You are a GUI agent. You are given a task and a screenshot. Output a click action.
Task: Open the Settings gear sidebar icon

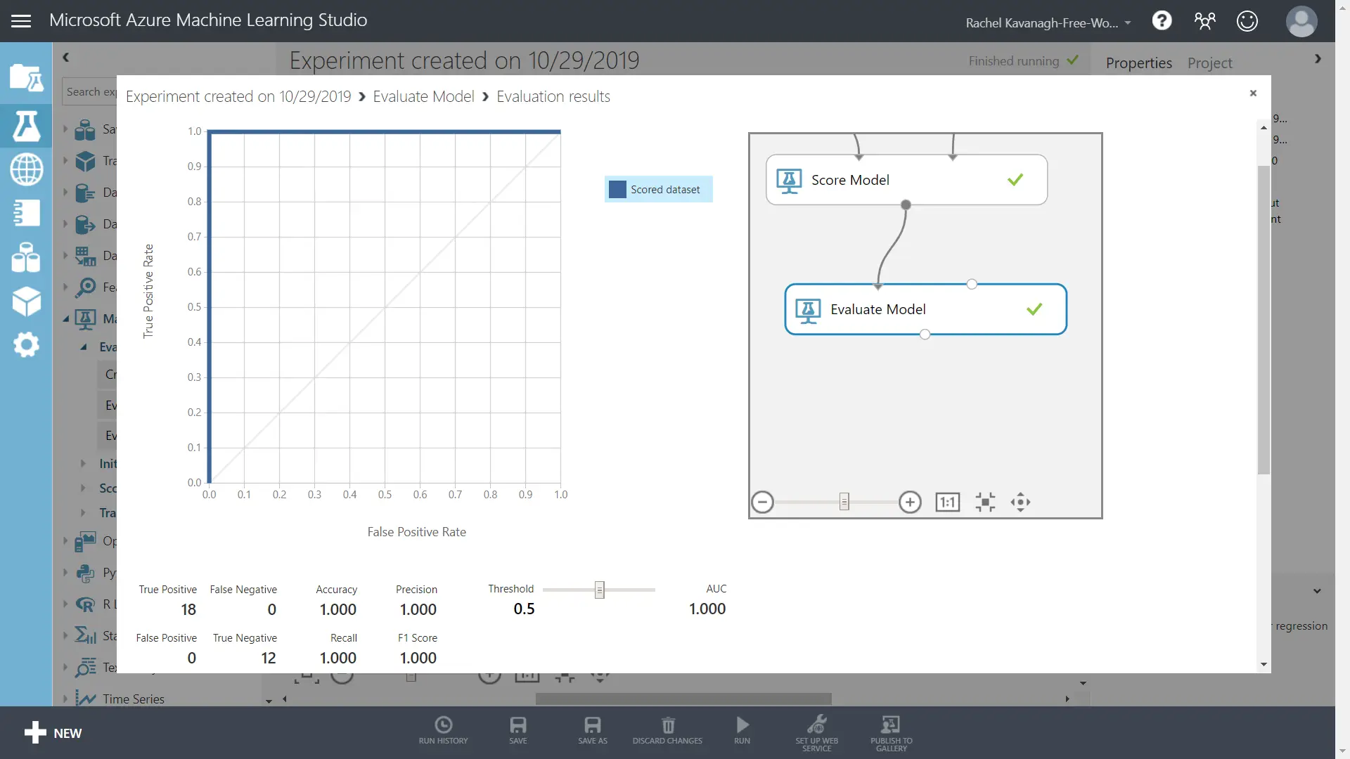point(26,345)
